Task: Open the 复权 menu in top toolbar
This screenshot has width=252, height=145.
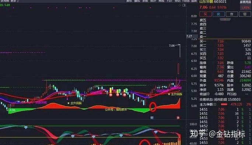Action: coord(129,1)
